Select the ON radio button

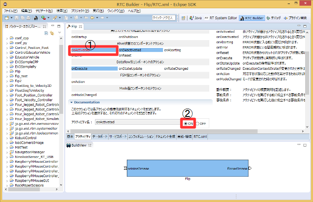(x=186, y=123)
